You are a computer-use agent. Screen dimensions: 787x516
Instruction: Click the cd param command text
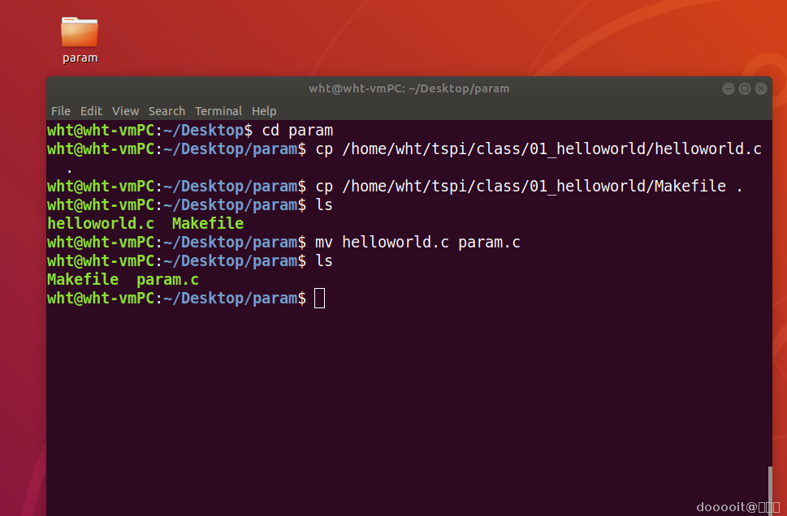pyautogui.click(x=297, y=130)
